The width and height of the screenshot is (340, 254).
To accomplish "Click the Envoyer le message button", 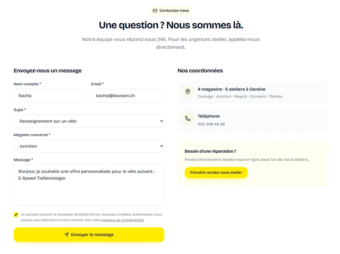I will pyautogui.click(x=89, y=235).
